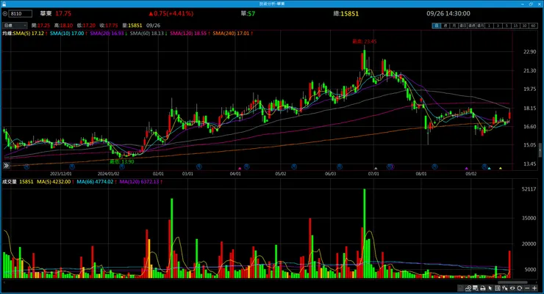Open the 日線 period dropdown
This screenshot has height=294, width=544.
[x=15, y=25]
